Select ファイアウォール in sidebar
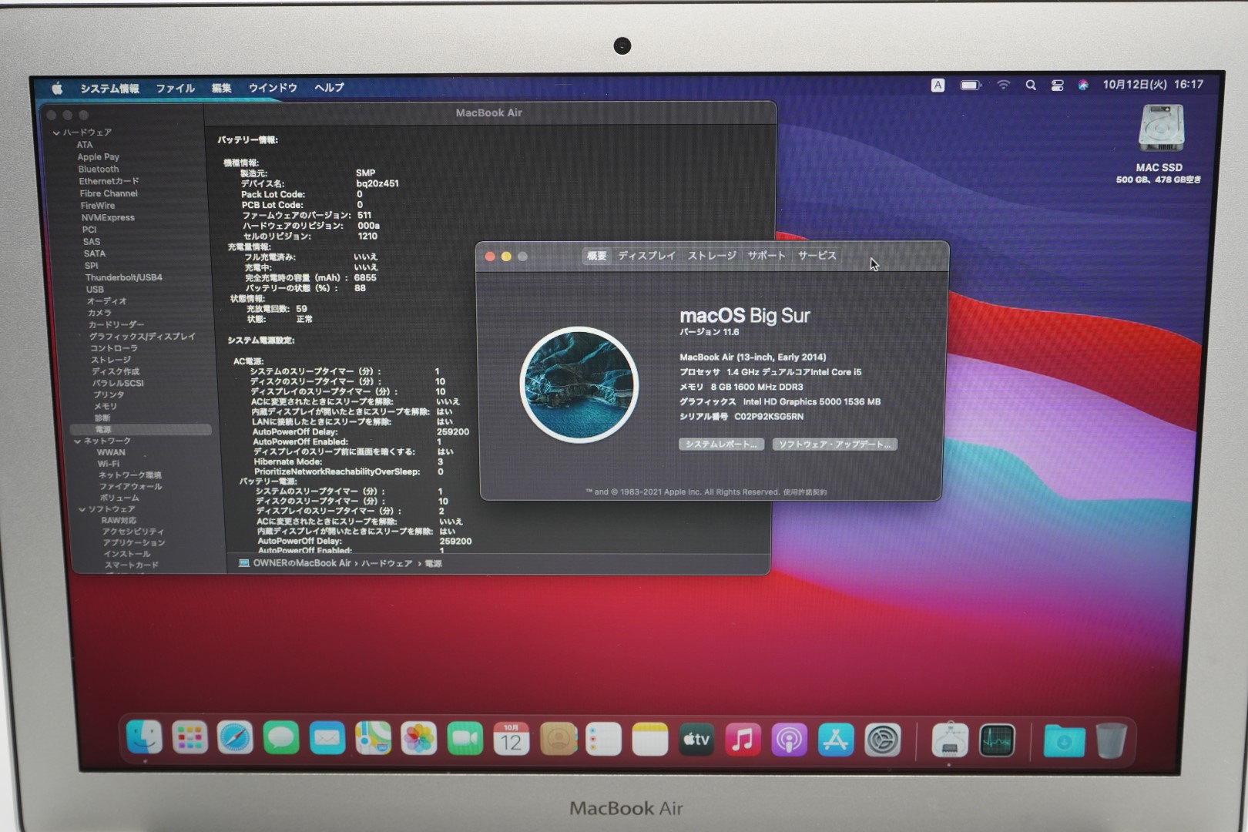 tap(130, 487)
